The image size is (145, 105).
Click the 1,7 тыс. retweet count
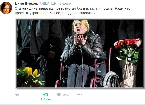pyautogui.click(x=47, y=99)
